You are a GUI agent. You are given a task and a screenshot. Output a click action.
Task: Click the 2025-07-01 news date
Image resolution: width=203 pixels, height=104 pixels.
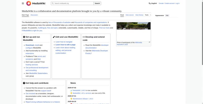(x=72, y=96)
